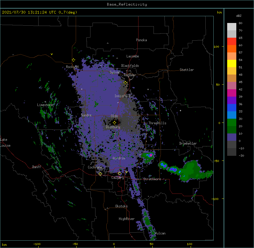The image size is (254, 248).
Task: Click the yellow diamond marker below Cochrane
Action: (x=100, y=174)
